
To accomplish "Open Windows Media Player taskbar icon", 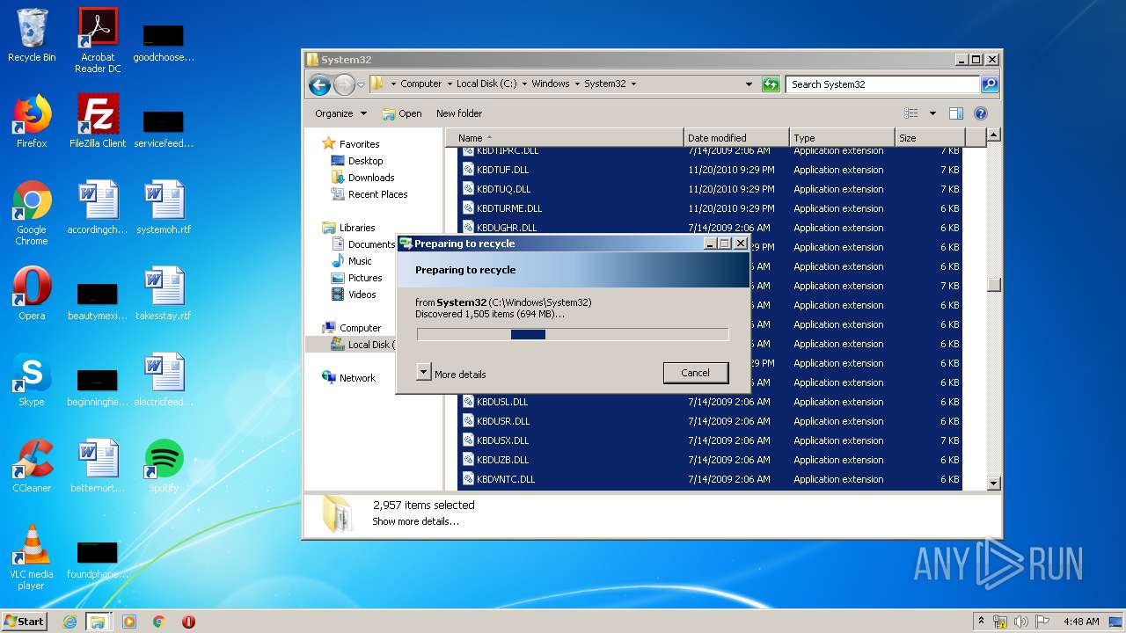I will (x=129, y=622).
